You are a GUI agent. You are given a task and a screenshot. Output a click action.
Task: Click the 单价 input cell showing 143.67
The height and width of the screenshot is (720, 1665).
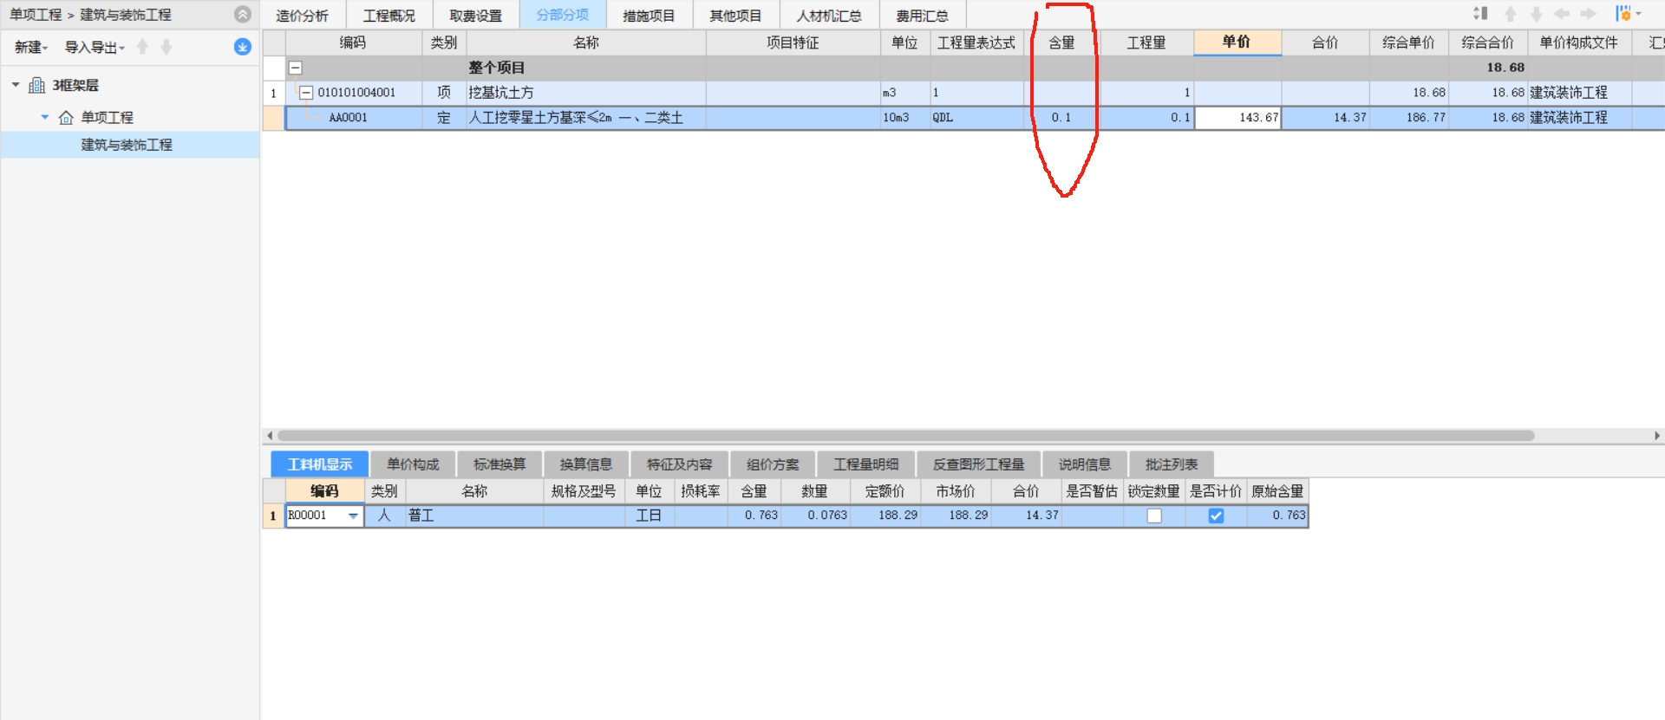point(1237,118)
